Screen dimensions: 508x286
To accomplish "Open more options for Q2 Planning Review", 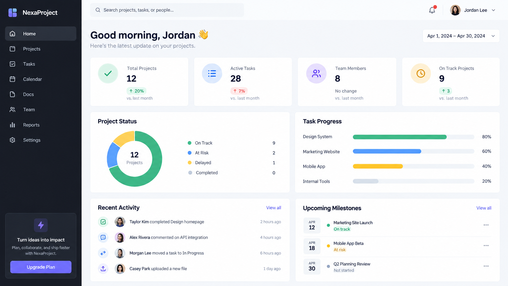I will [486, 266].
